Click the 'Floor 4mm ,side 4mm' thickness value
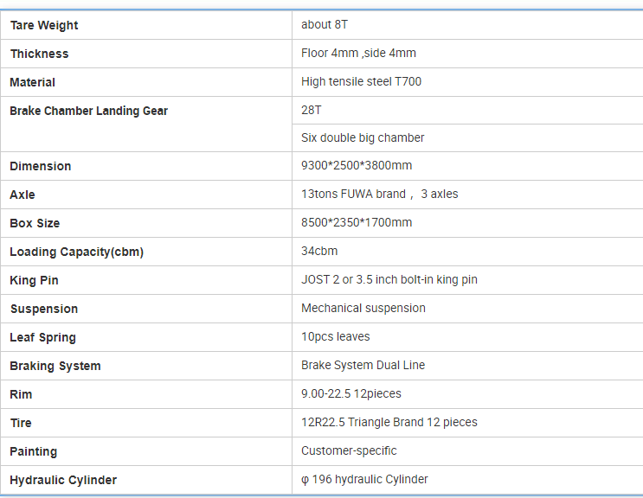643x498 pixels. coord(358,53)
